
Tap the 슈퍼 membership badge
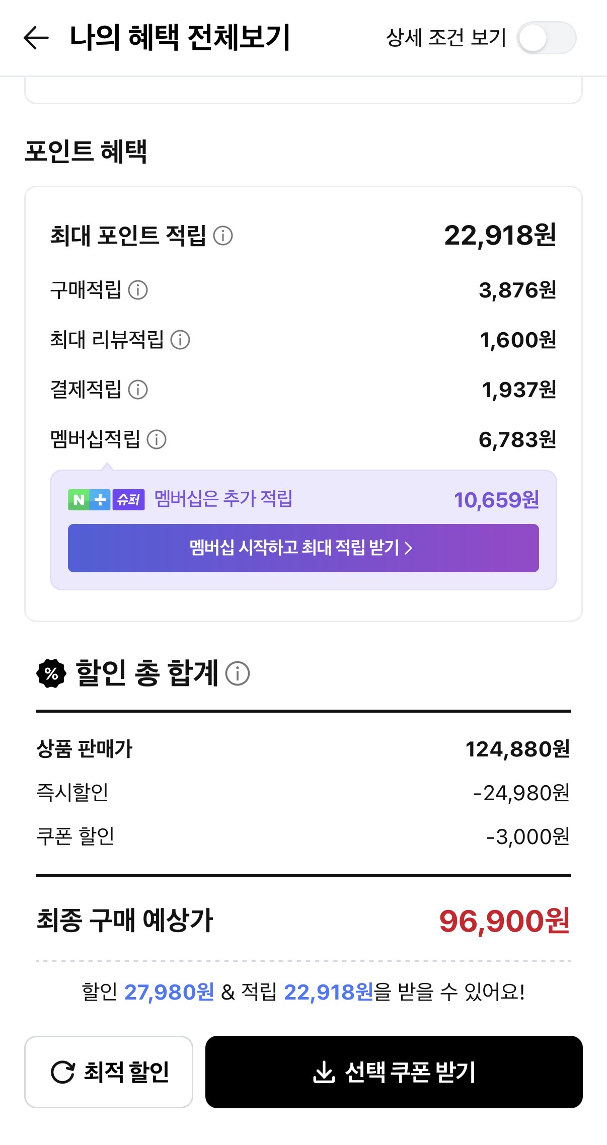click(129, 500)
